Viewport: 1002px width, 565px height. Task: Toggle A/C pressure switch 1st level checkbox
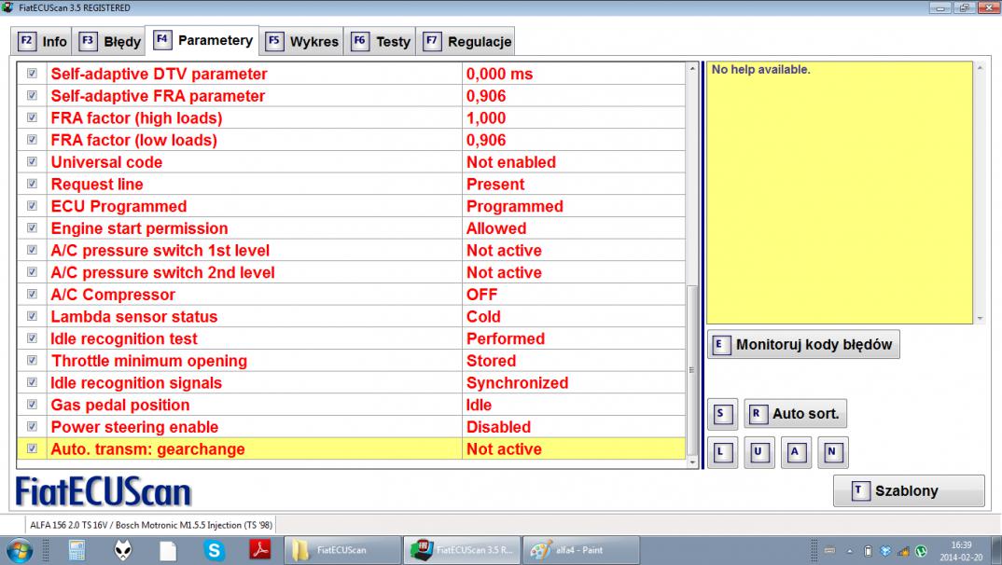click(32, 250)
